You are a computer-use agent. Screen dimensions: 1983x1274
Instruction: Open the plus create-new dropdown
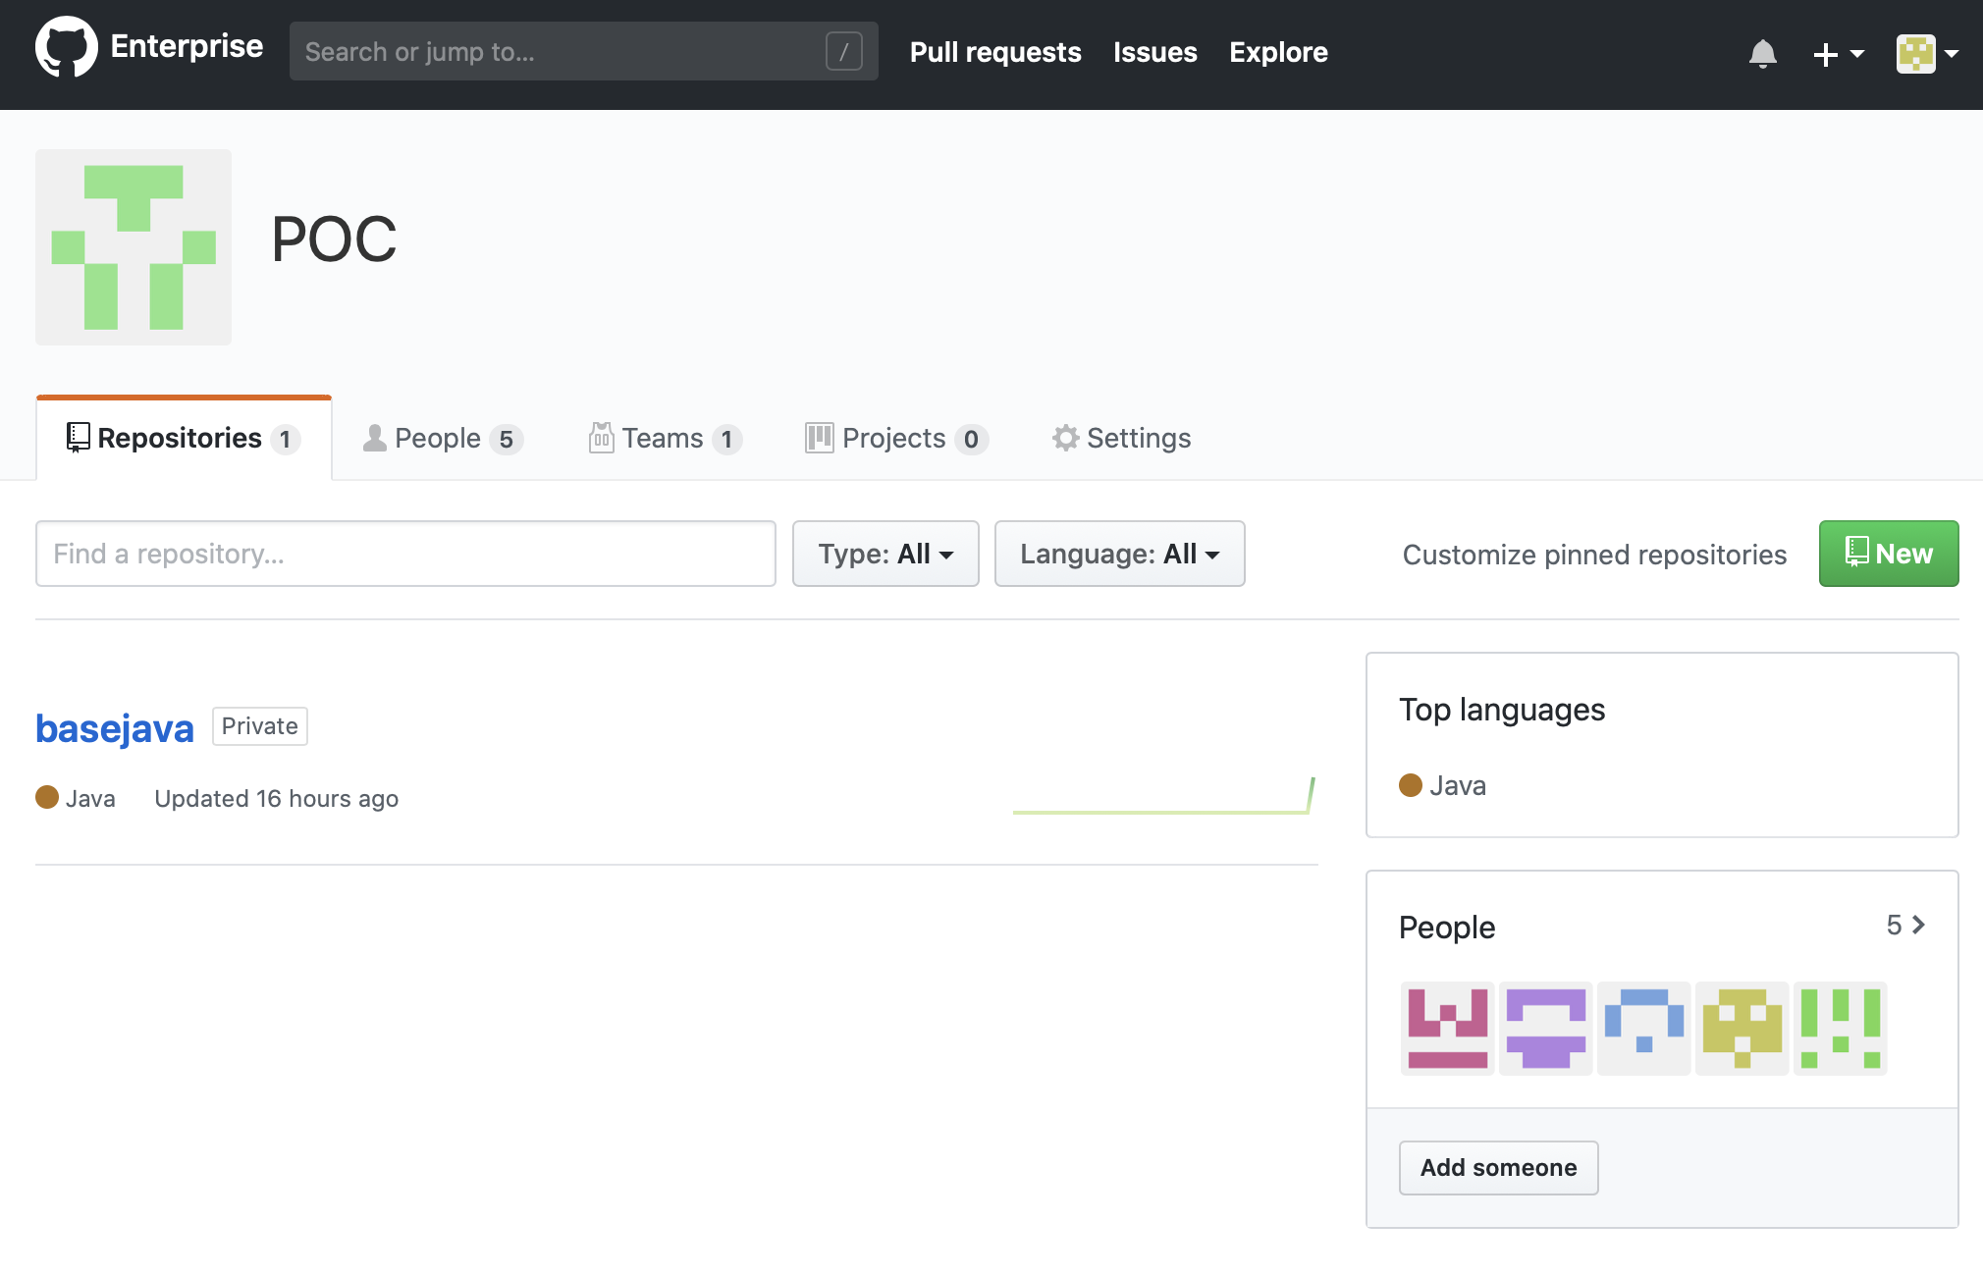coord(1837,53)
